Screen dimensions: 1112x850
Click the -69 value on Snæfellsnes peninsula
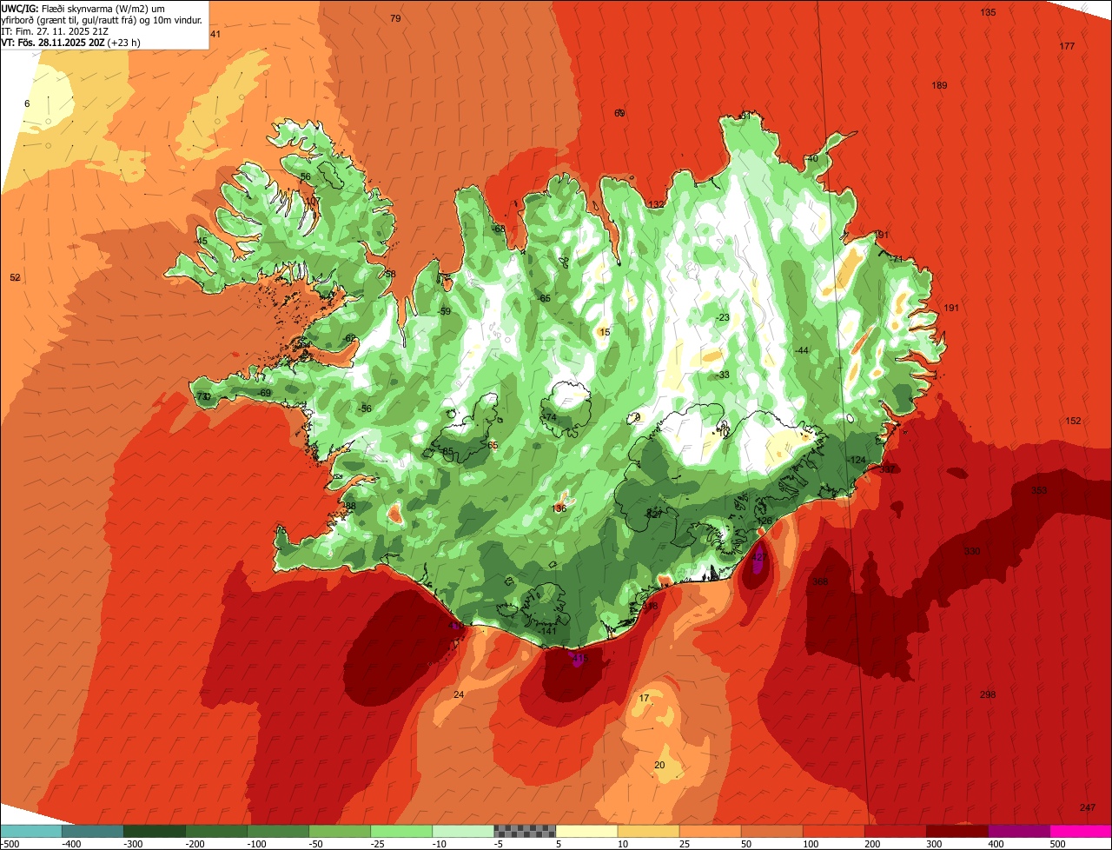point(264,394)
